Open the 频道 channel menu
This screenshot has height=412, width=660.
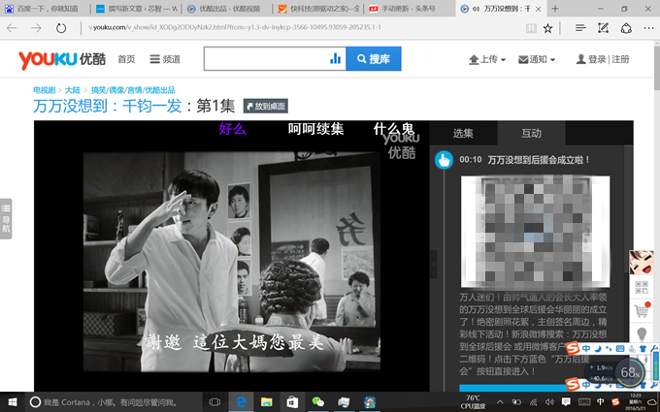tap(165, 59)
